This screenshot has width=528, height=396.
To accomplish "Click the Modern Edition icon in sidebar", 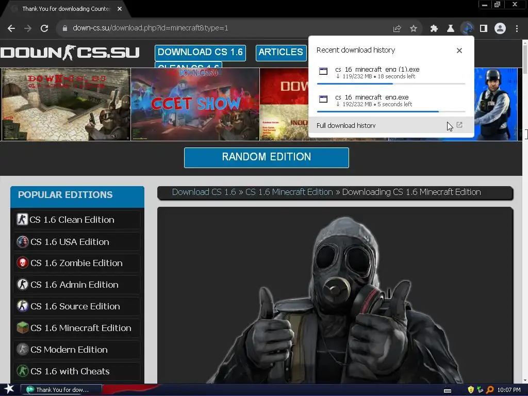I will tap(22, 349).
